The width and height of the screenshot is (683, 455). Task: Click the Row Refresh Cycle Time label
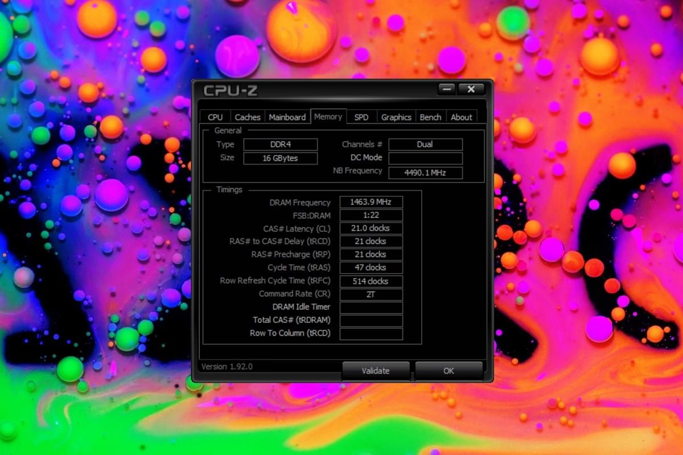(275, 281)
